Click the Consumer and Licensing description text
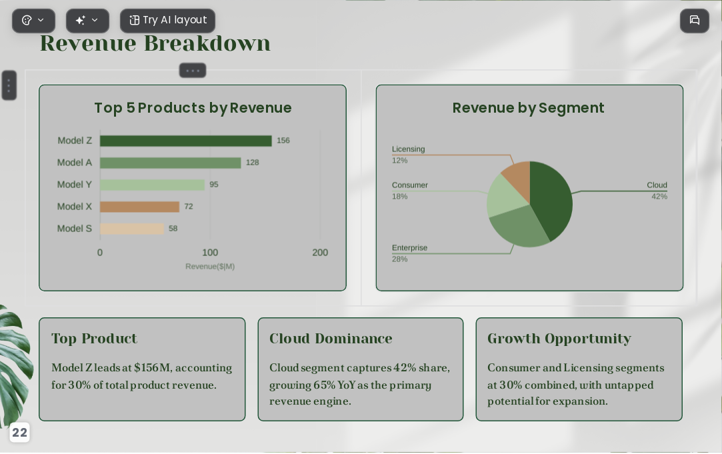The height and width of the screenshot is (454, 722). tap(576, 385)
